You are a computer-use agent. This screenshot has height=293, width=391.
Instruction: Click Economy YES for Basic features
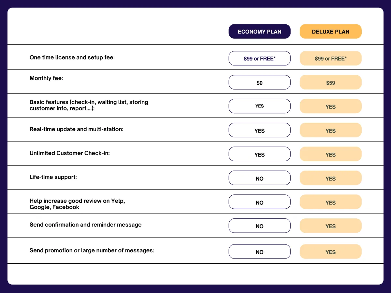[x=259, y=106]
